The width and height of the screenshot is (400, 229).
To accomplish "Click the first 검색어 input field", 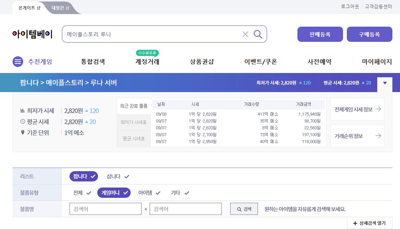I will pyautogui.click(x=106, y=209).
